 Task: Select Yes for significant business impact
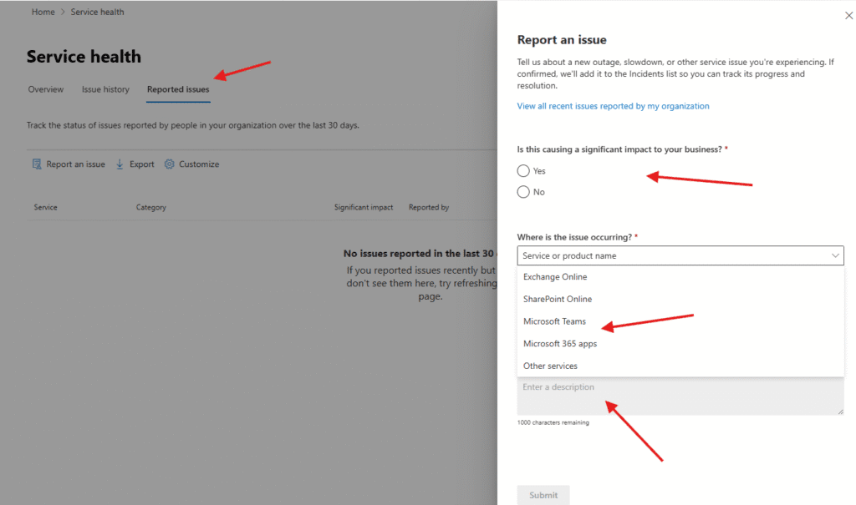point(523,171)
